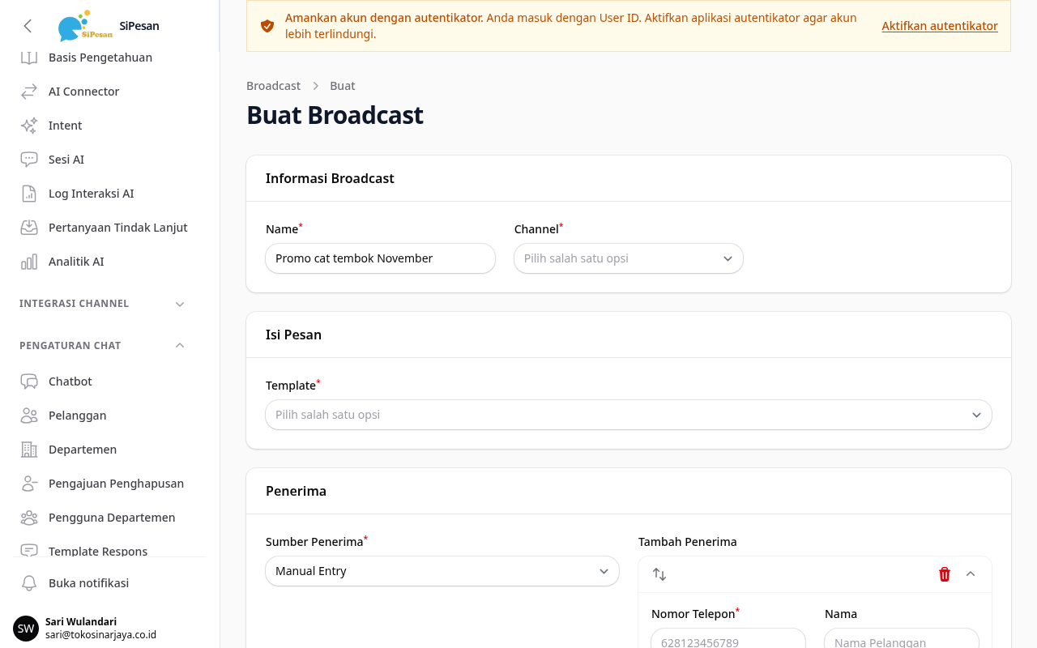The width and height of the screenshot is (1037, 648).
Task: Click the Intent sparkle icon
Action: click(29, 126)
